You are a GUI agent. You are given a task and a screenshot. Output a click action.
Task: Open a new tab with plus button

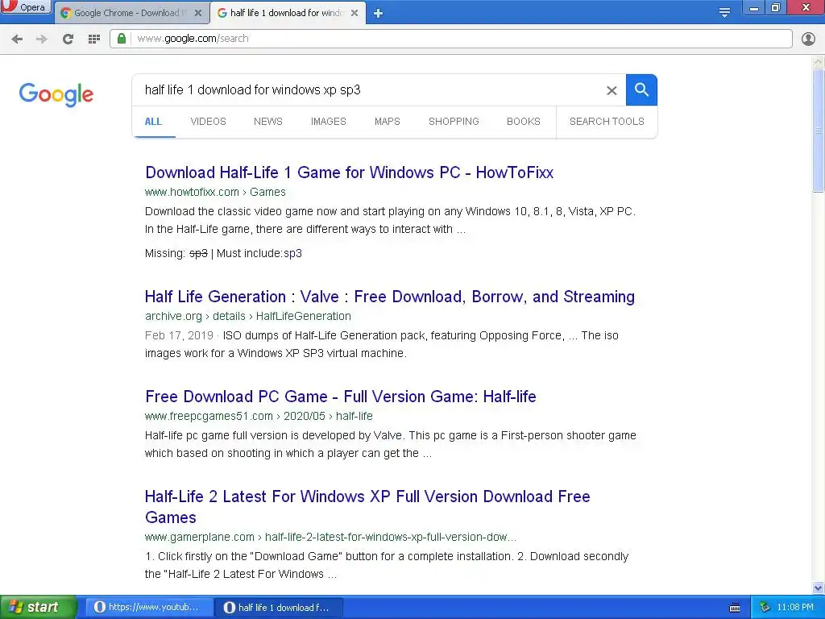378,14
